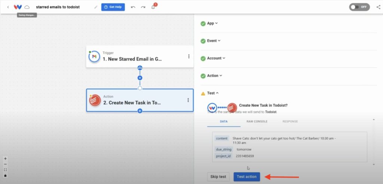Run the Test action button
Image resolution: width=383 pixels, height=184 pixels.
(x=247, y=177)
